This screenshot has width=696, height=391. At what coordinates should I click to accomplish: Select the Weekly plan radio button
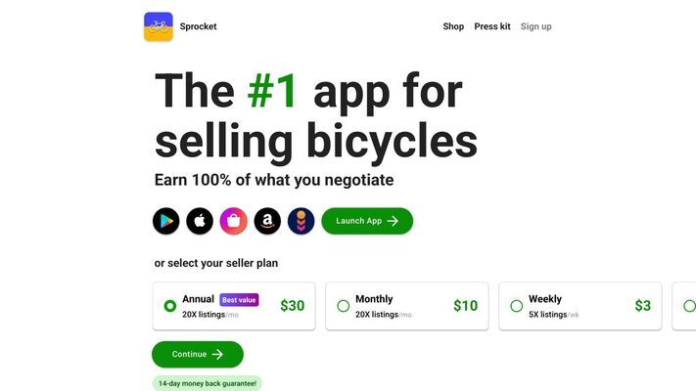516,306
